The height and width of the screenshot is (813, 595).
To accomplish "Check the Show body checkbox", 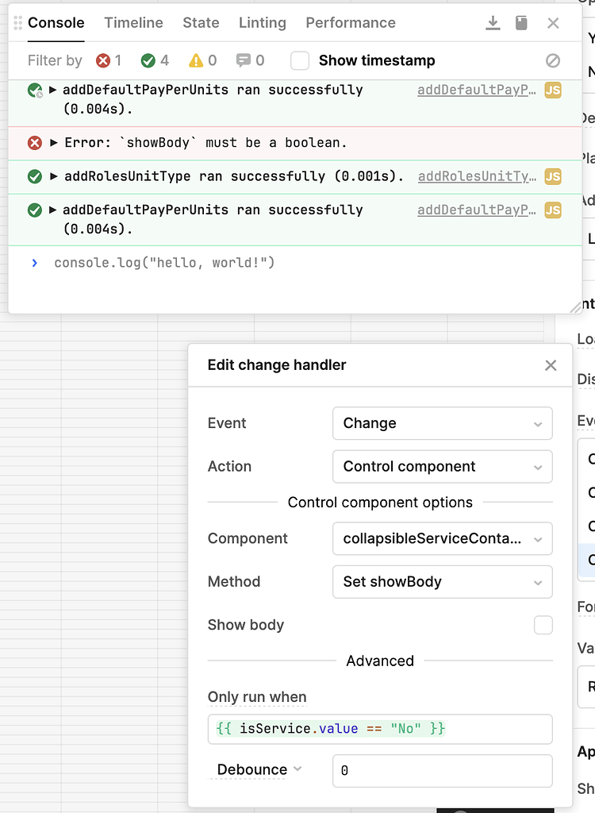I will pos(543,625).
